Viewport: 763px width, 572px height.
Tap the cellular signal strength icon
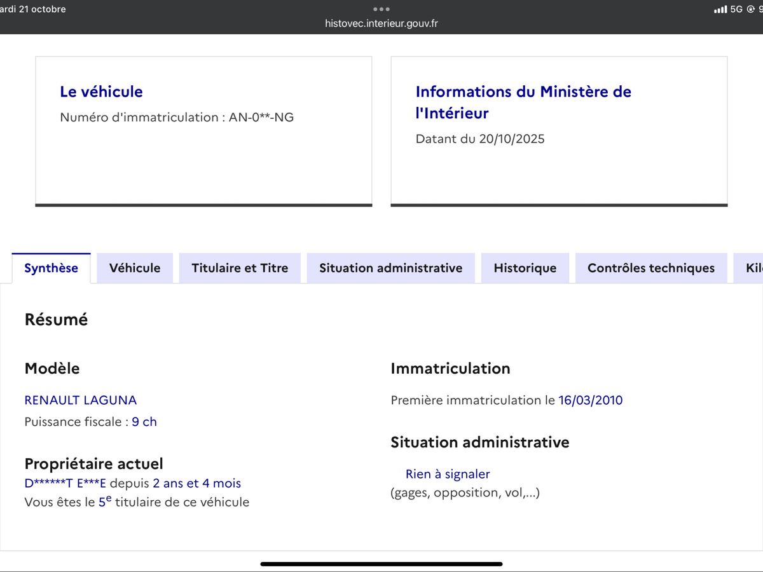(x=720, y=10)
